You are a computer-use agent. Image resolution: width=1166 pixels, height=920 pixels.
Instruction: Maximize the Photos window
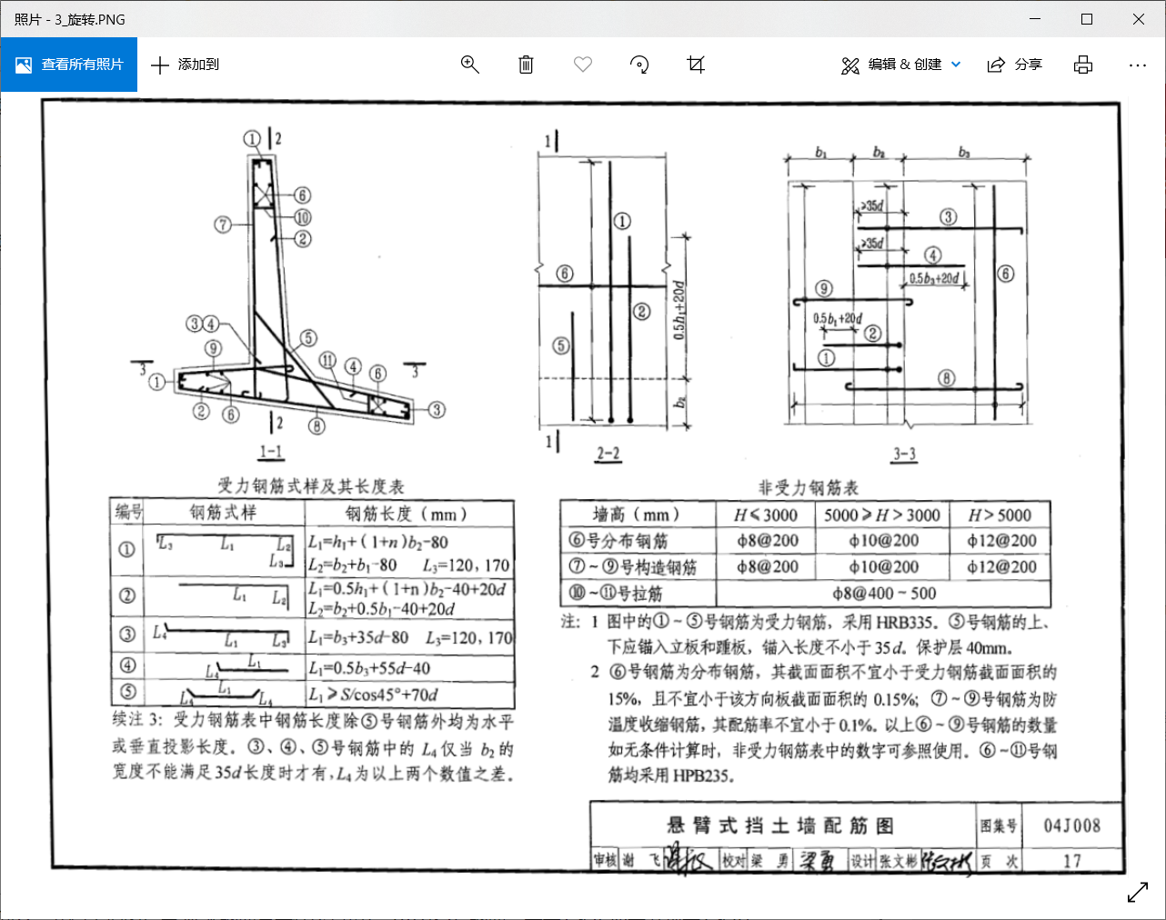[1086, 19]
